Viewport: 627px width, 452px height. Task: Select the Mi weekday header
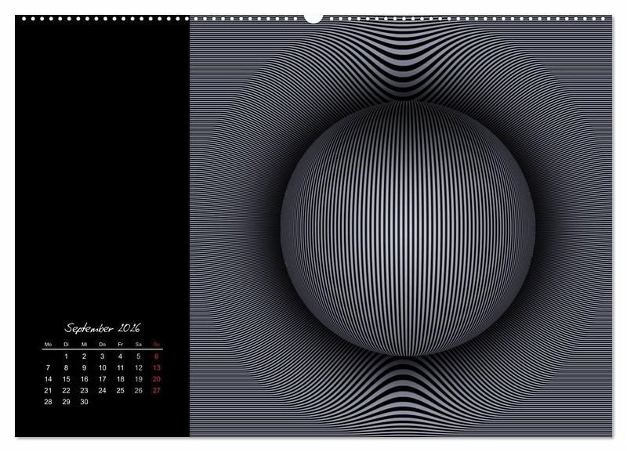(84, 345)
